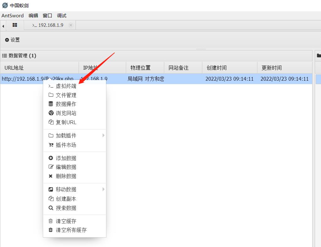Screen dimensions: 321x247
Task: Sort by the URL地址 column header
Action: pos(40,68)
